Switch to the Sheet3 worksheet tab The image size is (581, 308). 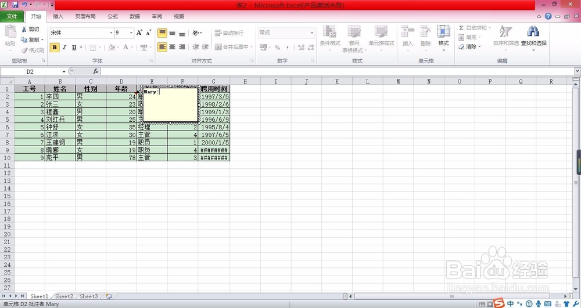(89, 296)
